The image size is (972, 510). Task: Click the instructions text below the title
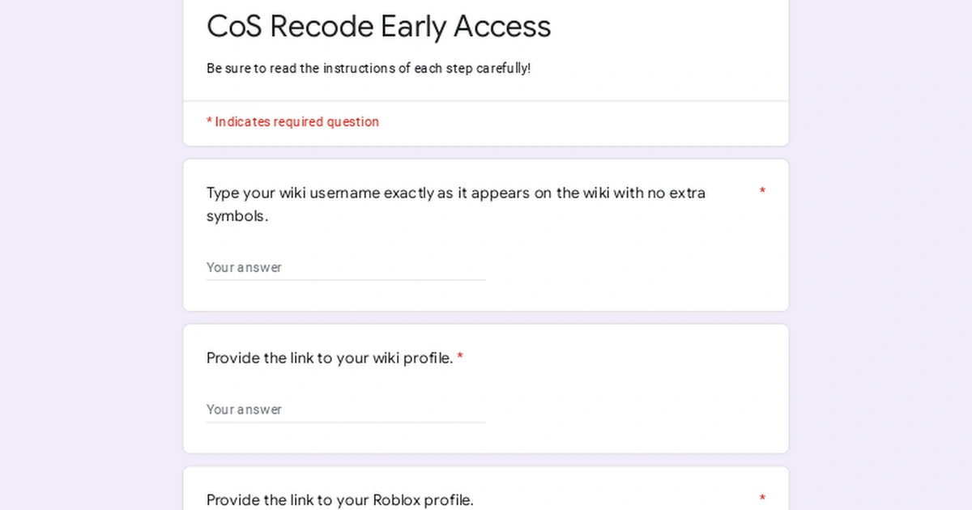[369, 68]
